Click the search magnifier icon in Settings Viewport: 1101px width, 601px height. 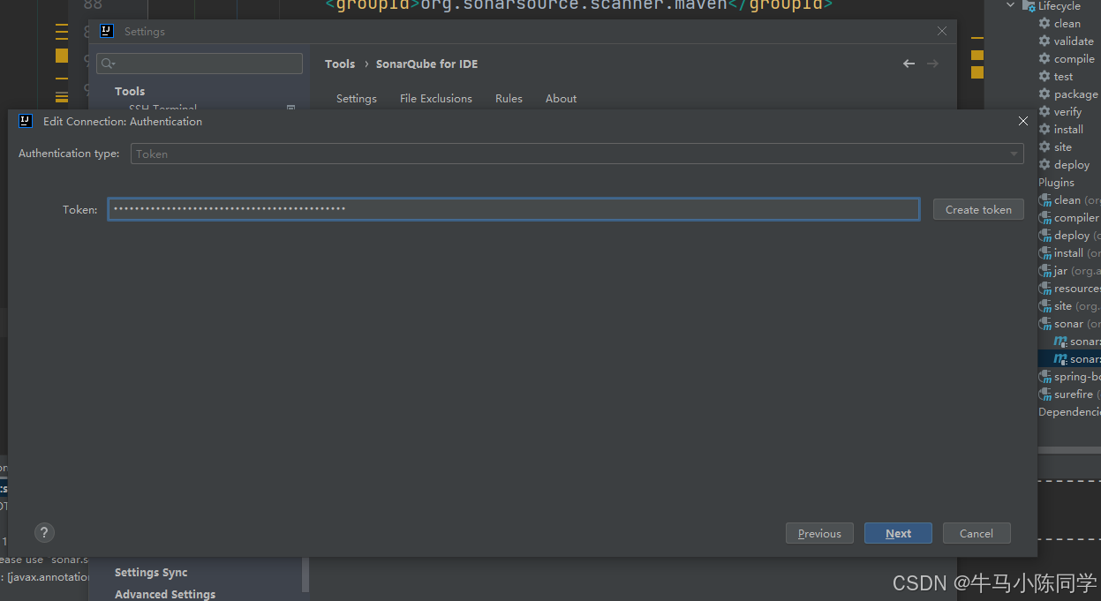(x=108, y=64)
